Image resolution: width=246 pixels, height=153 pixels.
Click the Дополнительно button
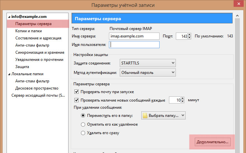tap(212, 142)
